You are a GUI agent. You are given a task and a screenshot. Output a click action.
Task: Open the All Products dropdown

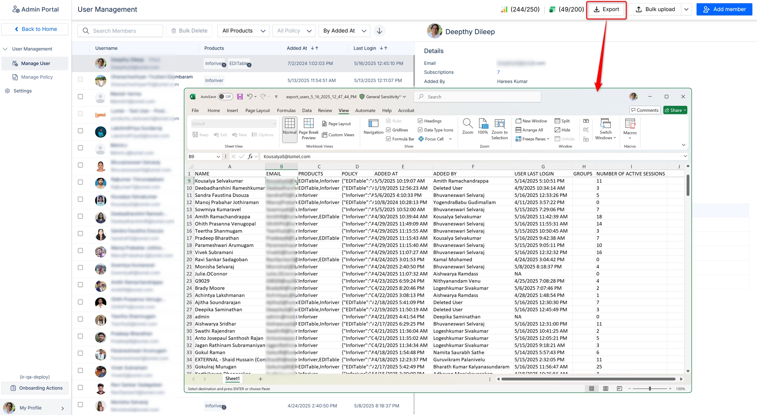243,31
